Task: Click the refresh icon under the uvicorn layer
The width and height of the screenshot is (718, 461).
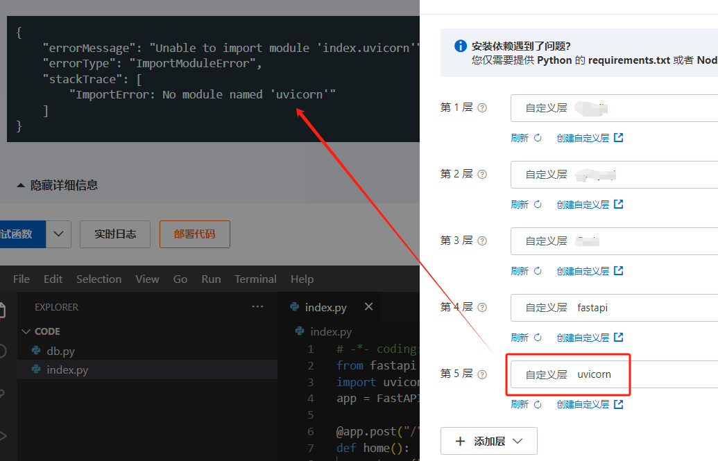Action: pos(538,404)
